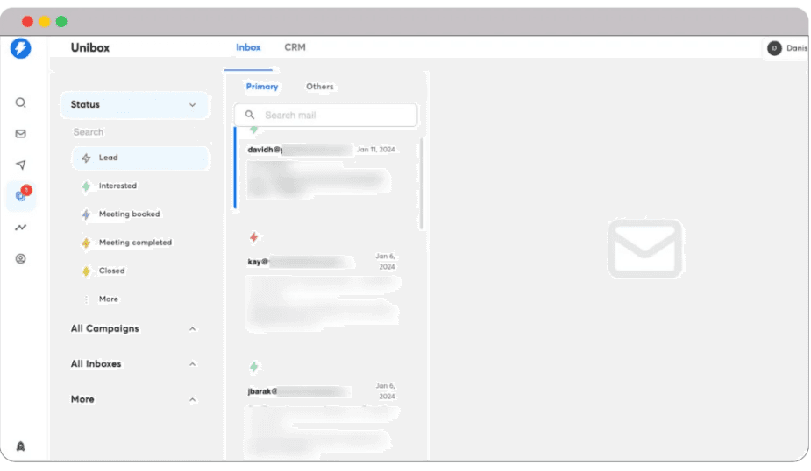Select the Others mail tab

tap(320, 87)
